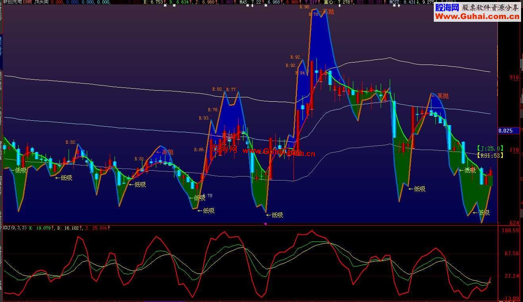Click the R:86. label on chart
Image resolution: width=523 pixels, height=302 pixels.
(x=199, y=150)
